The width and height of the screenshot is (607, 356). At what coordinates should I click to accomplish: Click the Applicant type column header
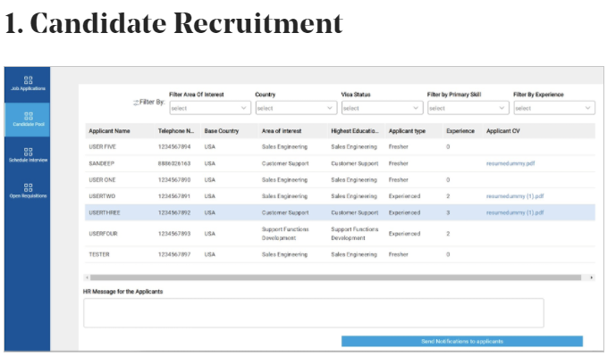pyautogui.click(x=407, y=131)
